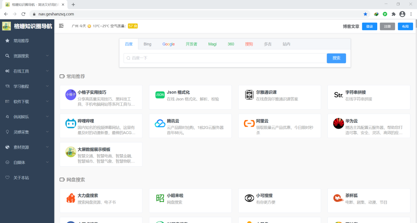Viewport: 417px width, 223px height.
Task: Switch to the Bing search tab
Action: tap(147, 44)
